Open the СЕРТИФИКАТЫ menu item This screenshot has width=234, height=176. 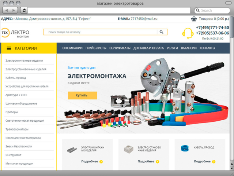click(x=120, y=48)
